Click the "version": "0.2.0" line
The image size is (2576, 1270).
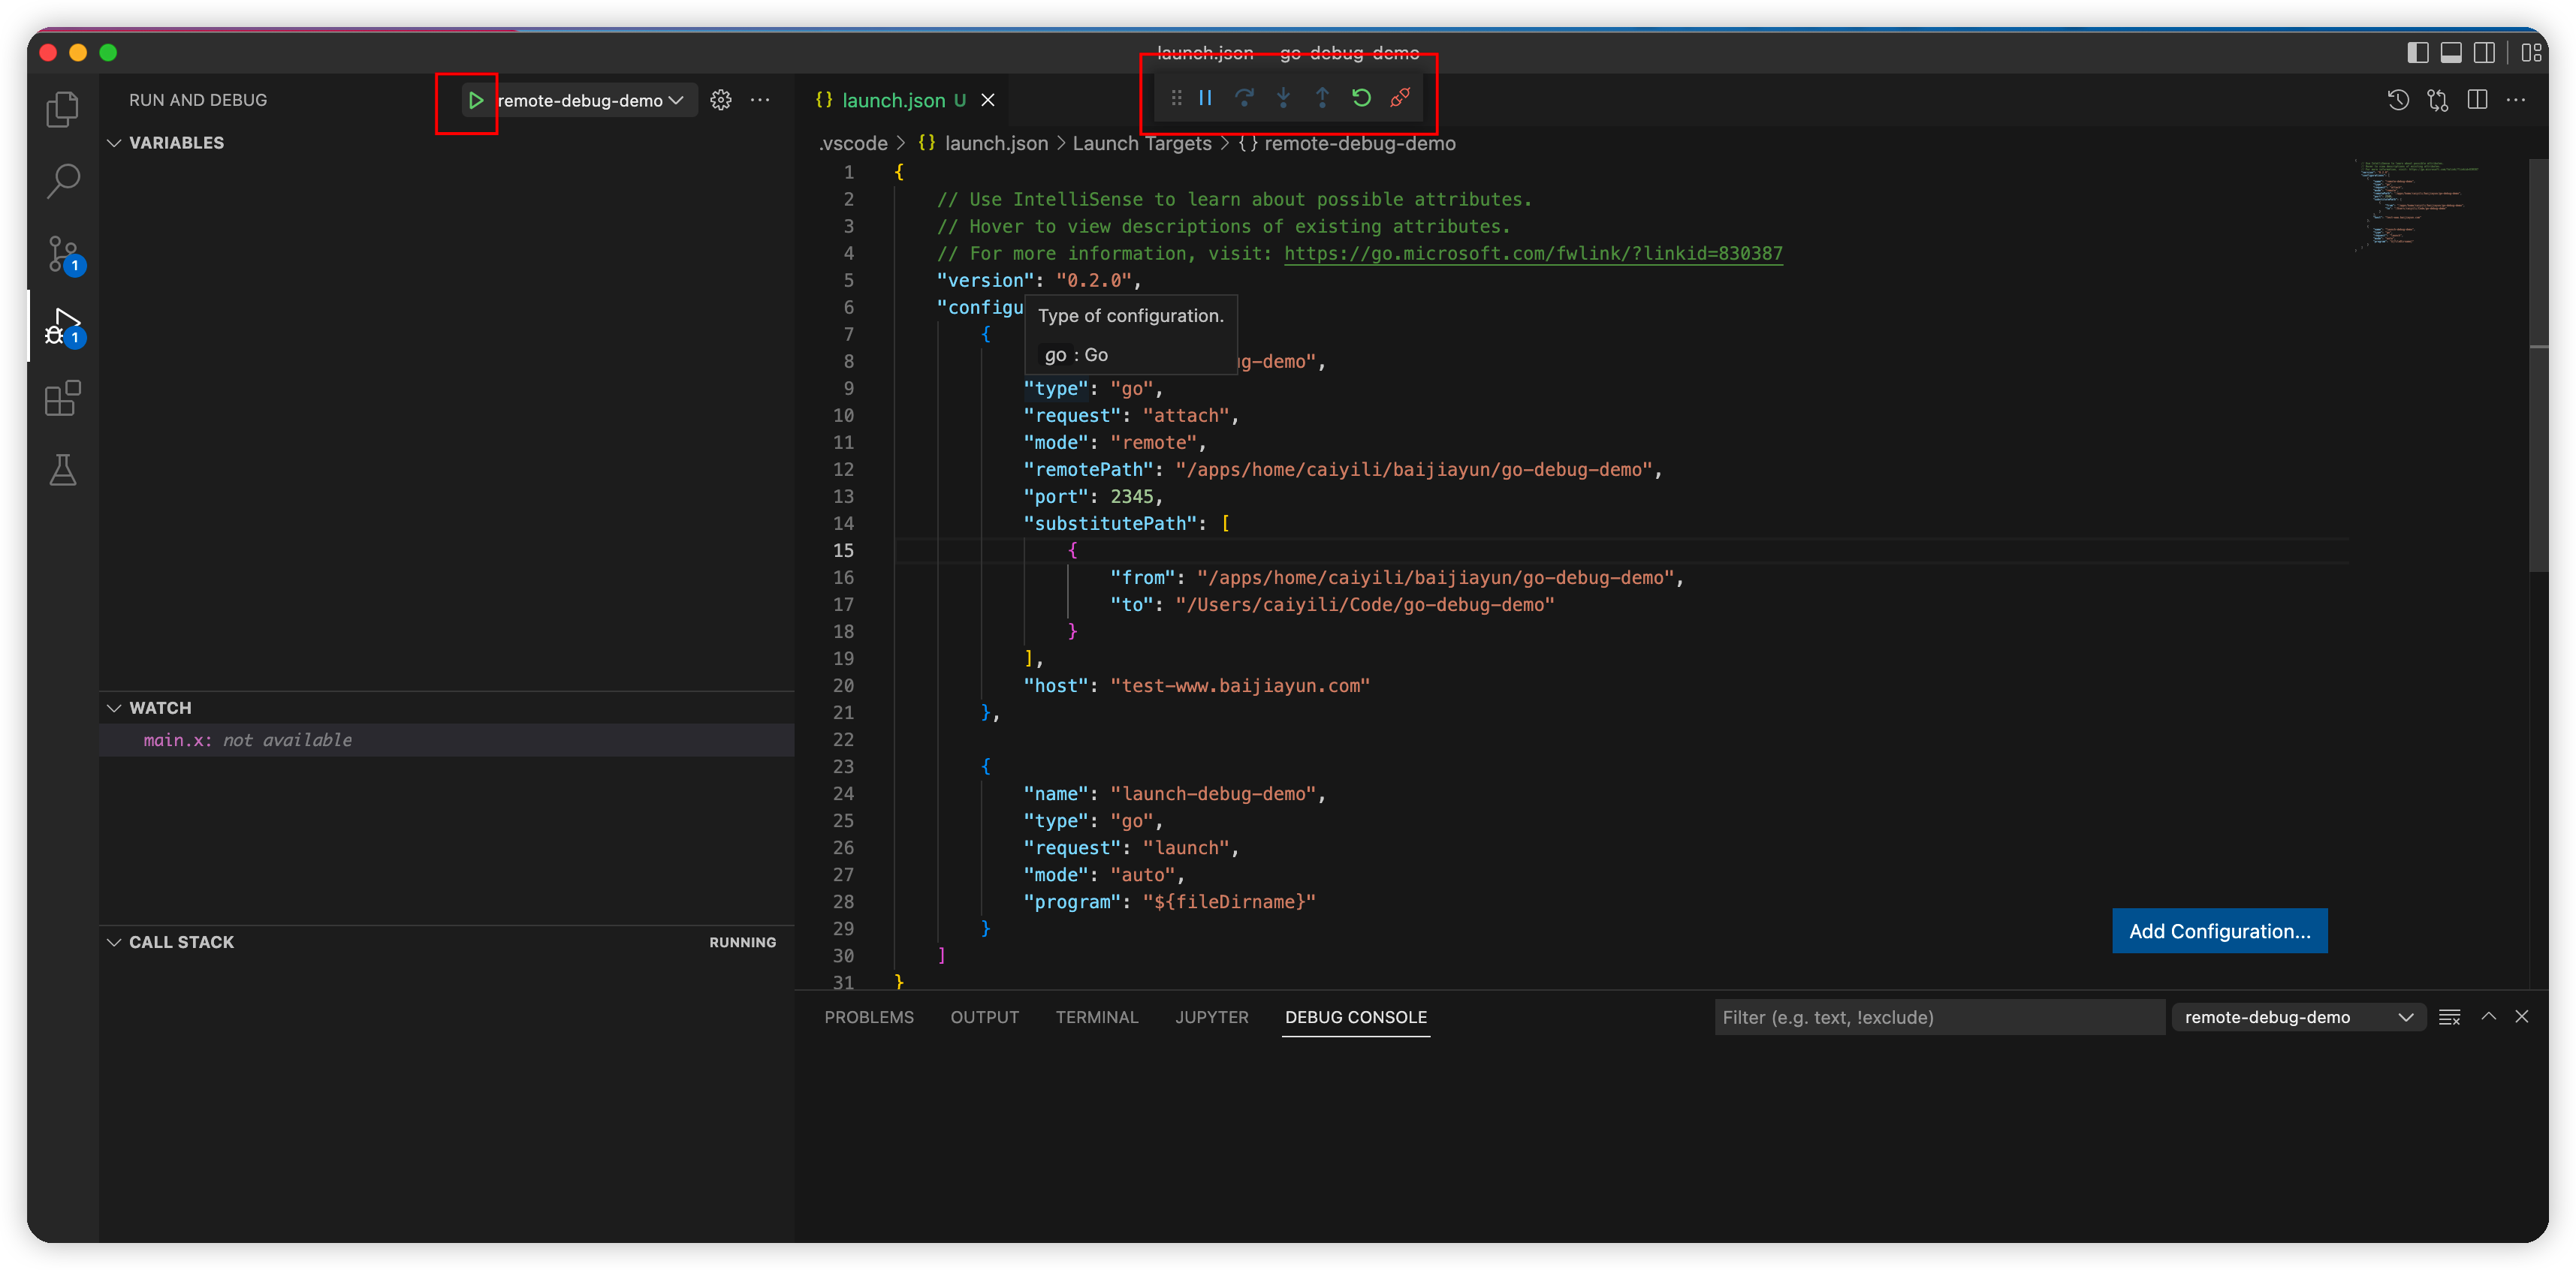point(1038,281)
